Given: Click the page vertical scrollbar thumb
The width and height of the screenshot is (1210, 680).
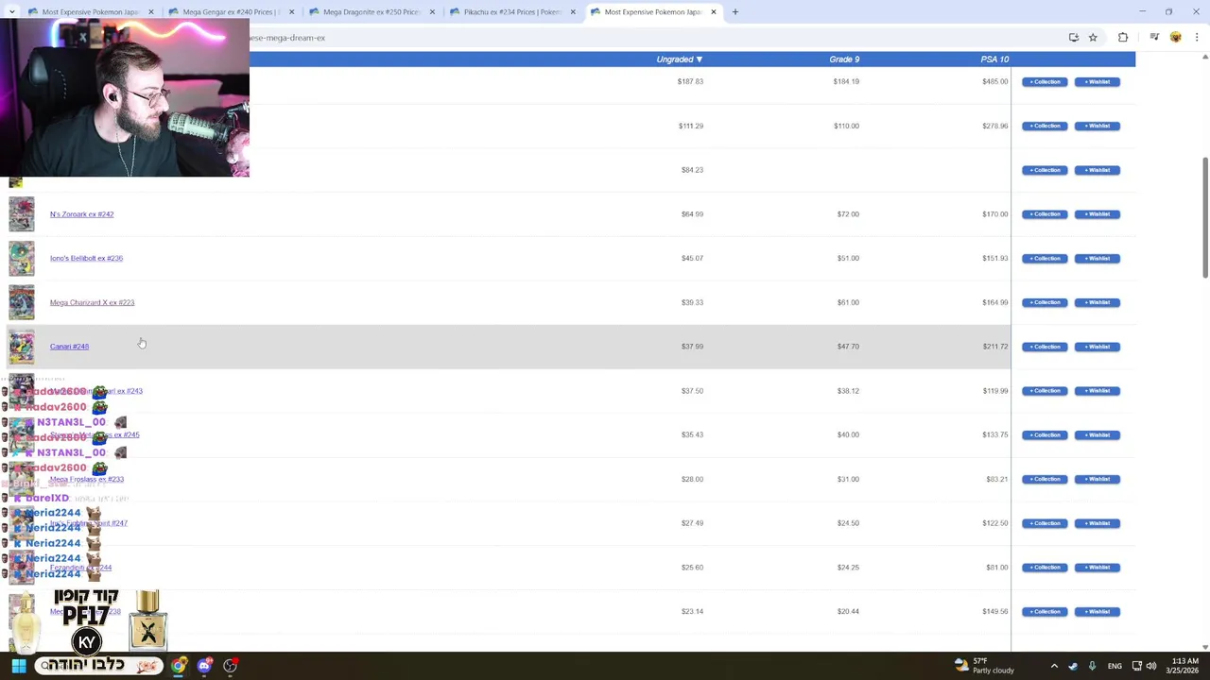Looking at the screenshot, I should tap(1205, 218).
